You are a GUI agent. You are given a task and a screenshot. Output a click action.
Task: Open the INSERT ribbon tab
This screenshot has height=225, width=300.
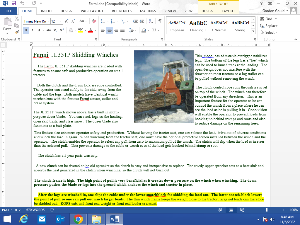47,11
